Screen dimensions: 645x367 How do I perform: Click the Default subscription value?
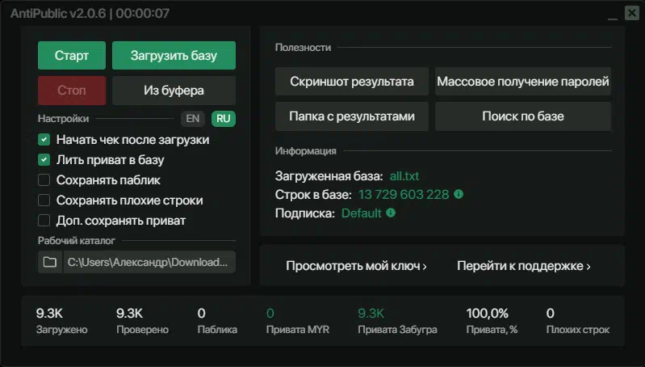click(362, 213)
